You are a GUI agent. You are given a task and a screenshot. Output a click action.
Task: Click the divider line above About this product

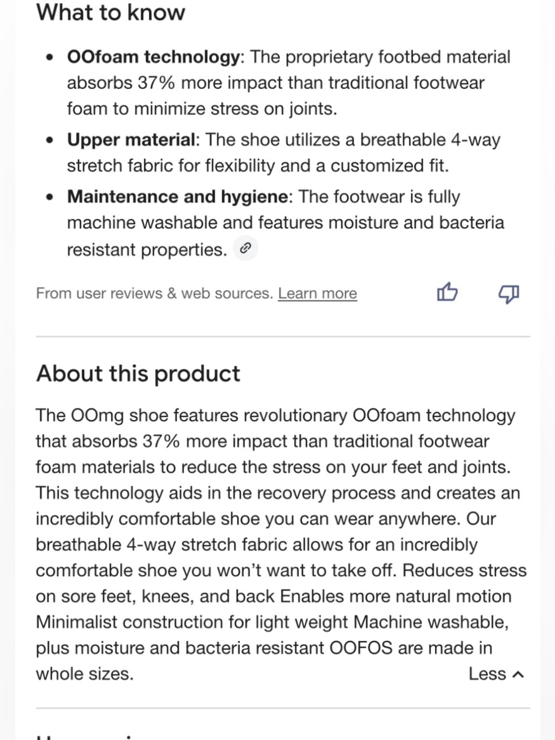point(283,336)
